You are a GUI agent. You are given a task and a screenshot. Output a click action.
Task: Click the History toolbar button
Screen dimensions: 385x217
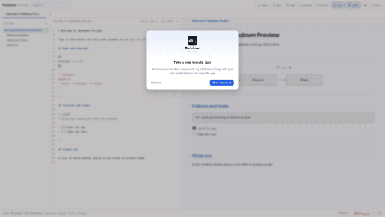point(322,5)
